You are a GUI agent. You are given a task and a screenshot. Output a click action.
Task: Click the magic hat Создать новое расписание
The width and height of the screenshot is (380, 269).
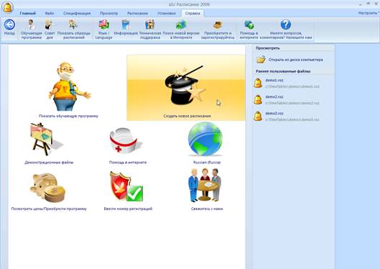click(x=186, y=88)
